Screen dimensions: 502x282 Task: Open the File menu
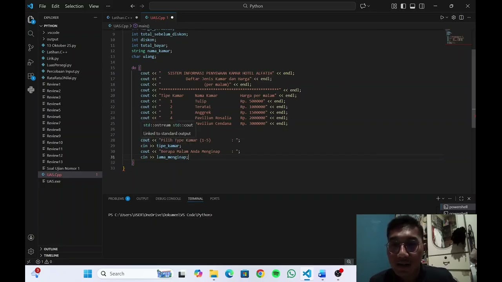(x=42, y=6)
